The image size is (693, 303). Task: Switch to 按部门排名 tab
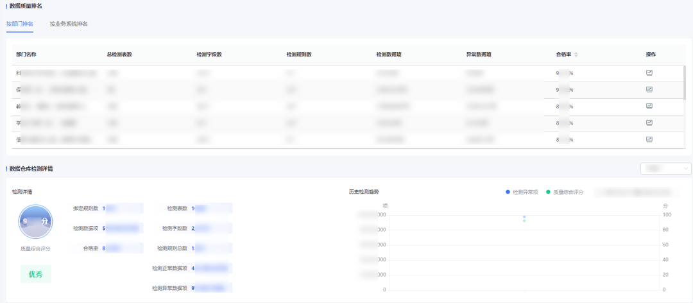(20, 24)
